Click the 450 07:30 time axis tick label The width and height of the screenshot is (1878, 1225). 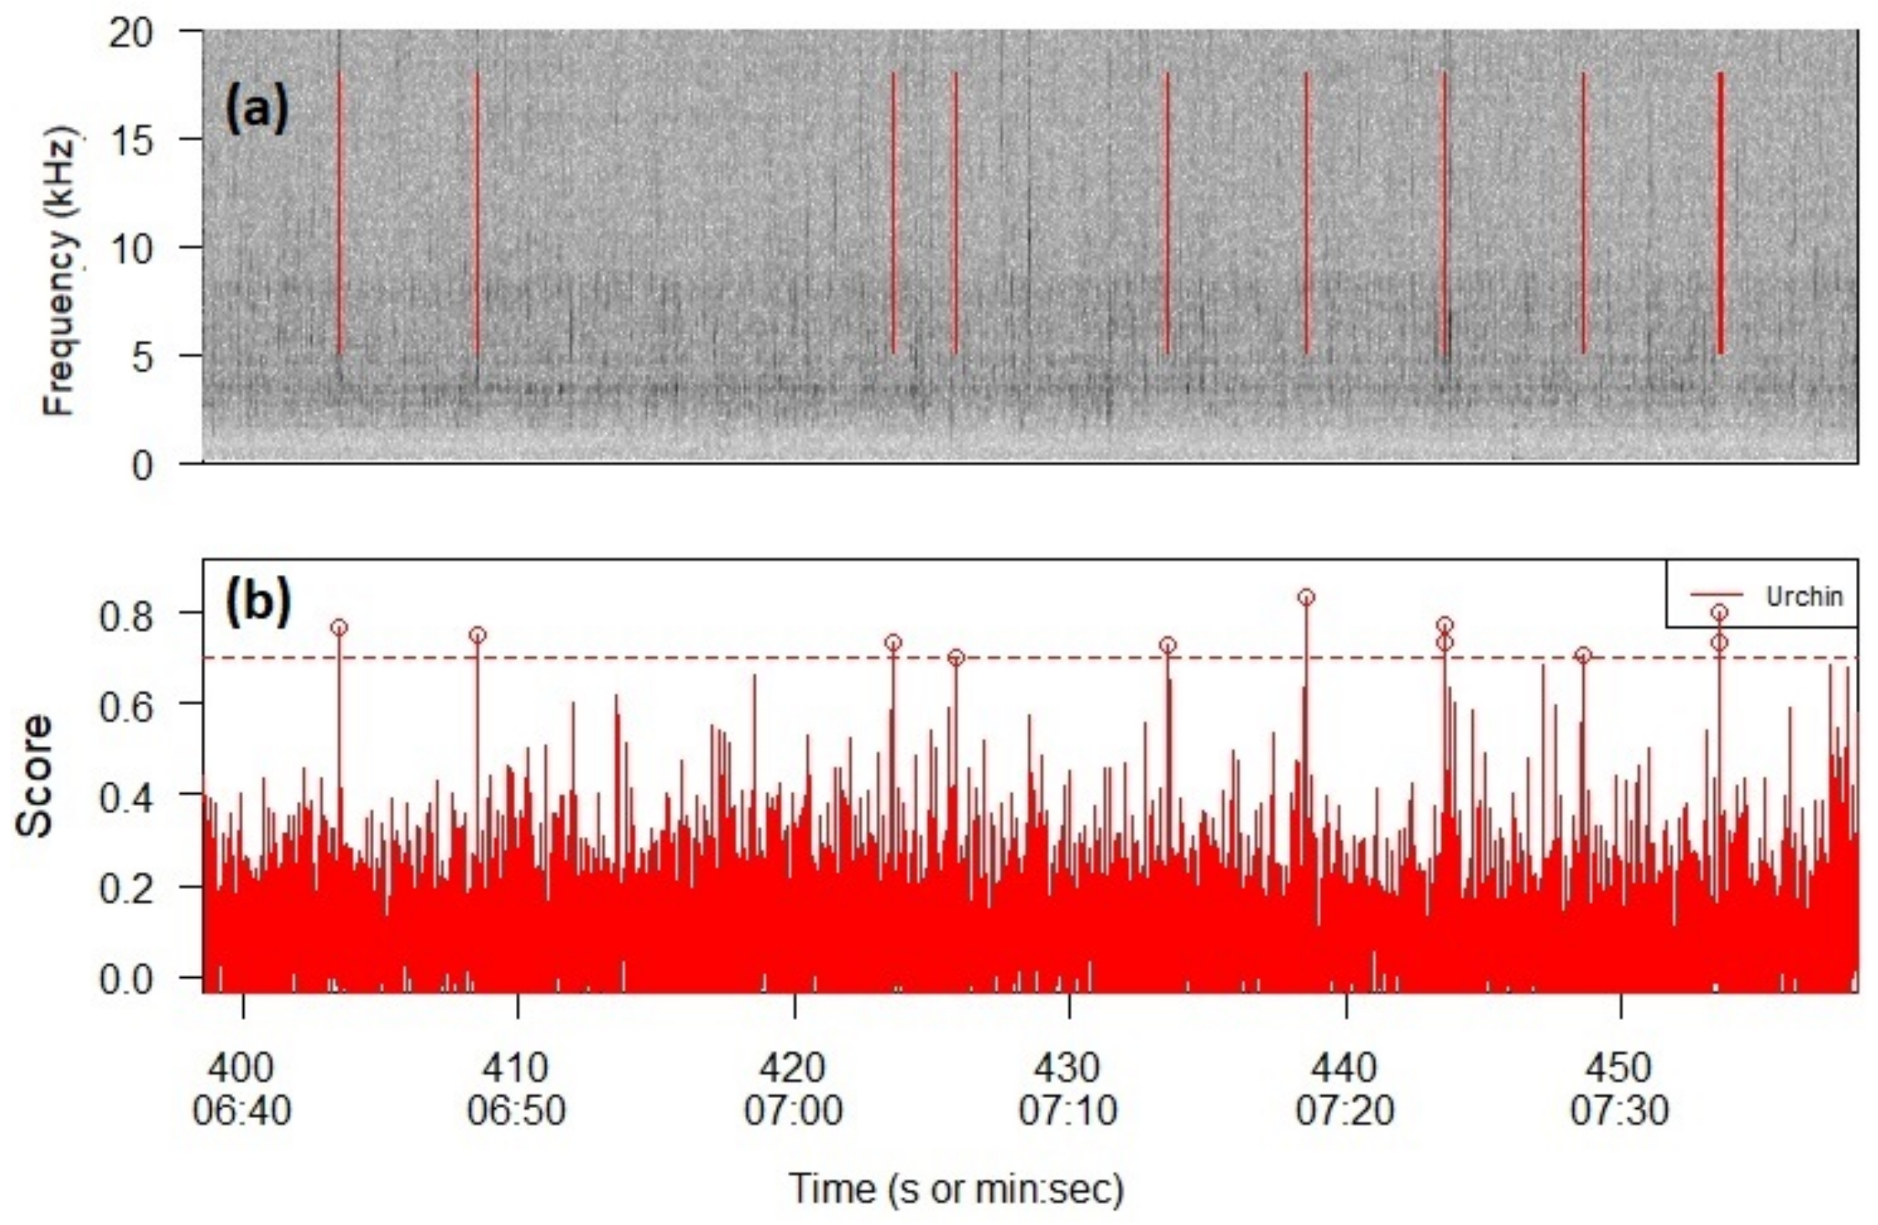[x=1619, y=1090]
